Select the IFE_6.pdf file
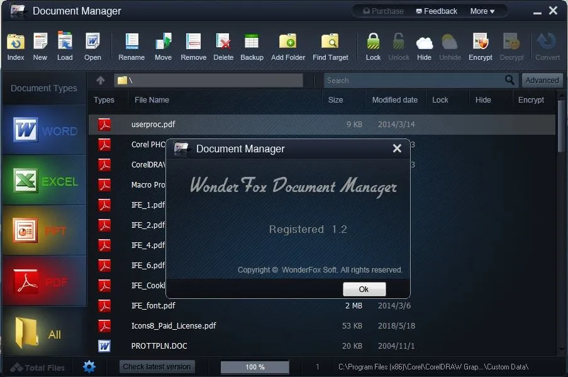The height and width of the screenshot is (377, 568). click(x=148, y=266)
